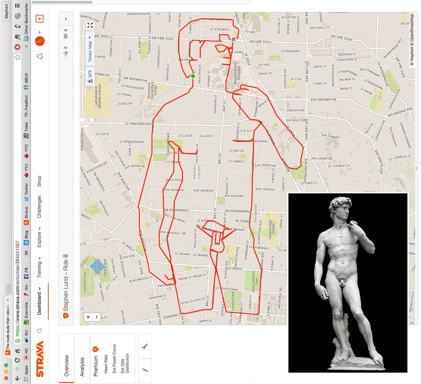Click the wrench actions icon
Screen dimensions: 421x384
tap(145, 346)
